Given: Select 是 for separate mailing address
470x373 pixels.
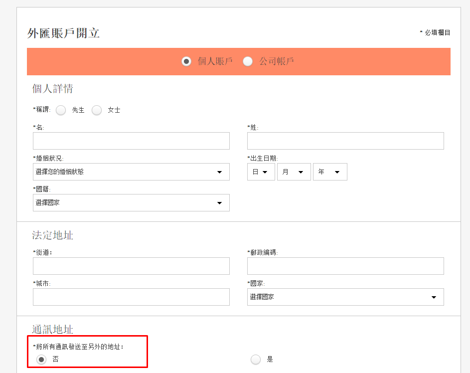Looking at the screenshot, I should 256,359.
